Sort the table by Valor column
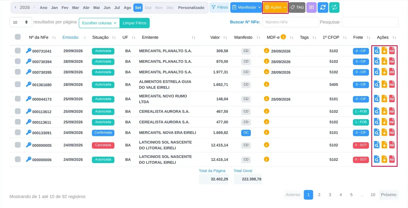 click(x=225, y=38)
